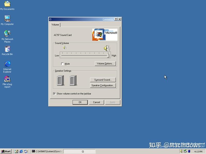Open Volume Options settings
Viewport: 206px width, 154px height.
[105, 63]
